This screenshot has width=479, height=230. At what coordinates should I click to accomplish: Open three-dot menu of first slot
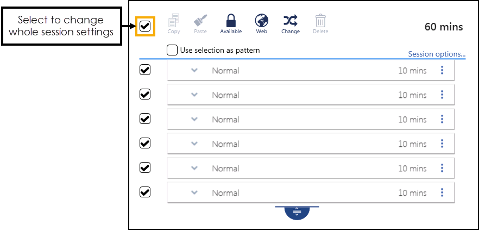coord(442,70)
